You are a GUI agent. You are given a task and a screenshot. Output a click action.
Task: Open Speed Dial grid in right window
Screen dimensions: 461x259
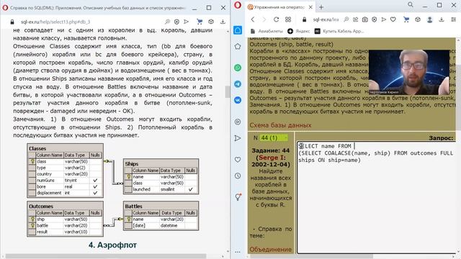[x=288, y=19]
